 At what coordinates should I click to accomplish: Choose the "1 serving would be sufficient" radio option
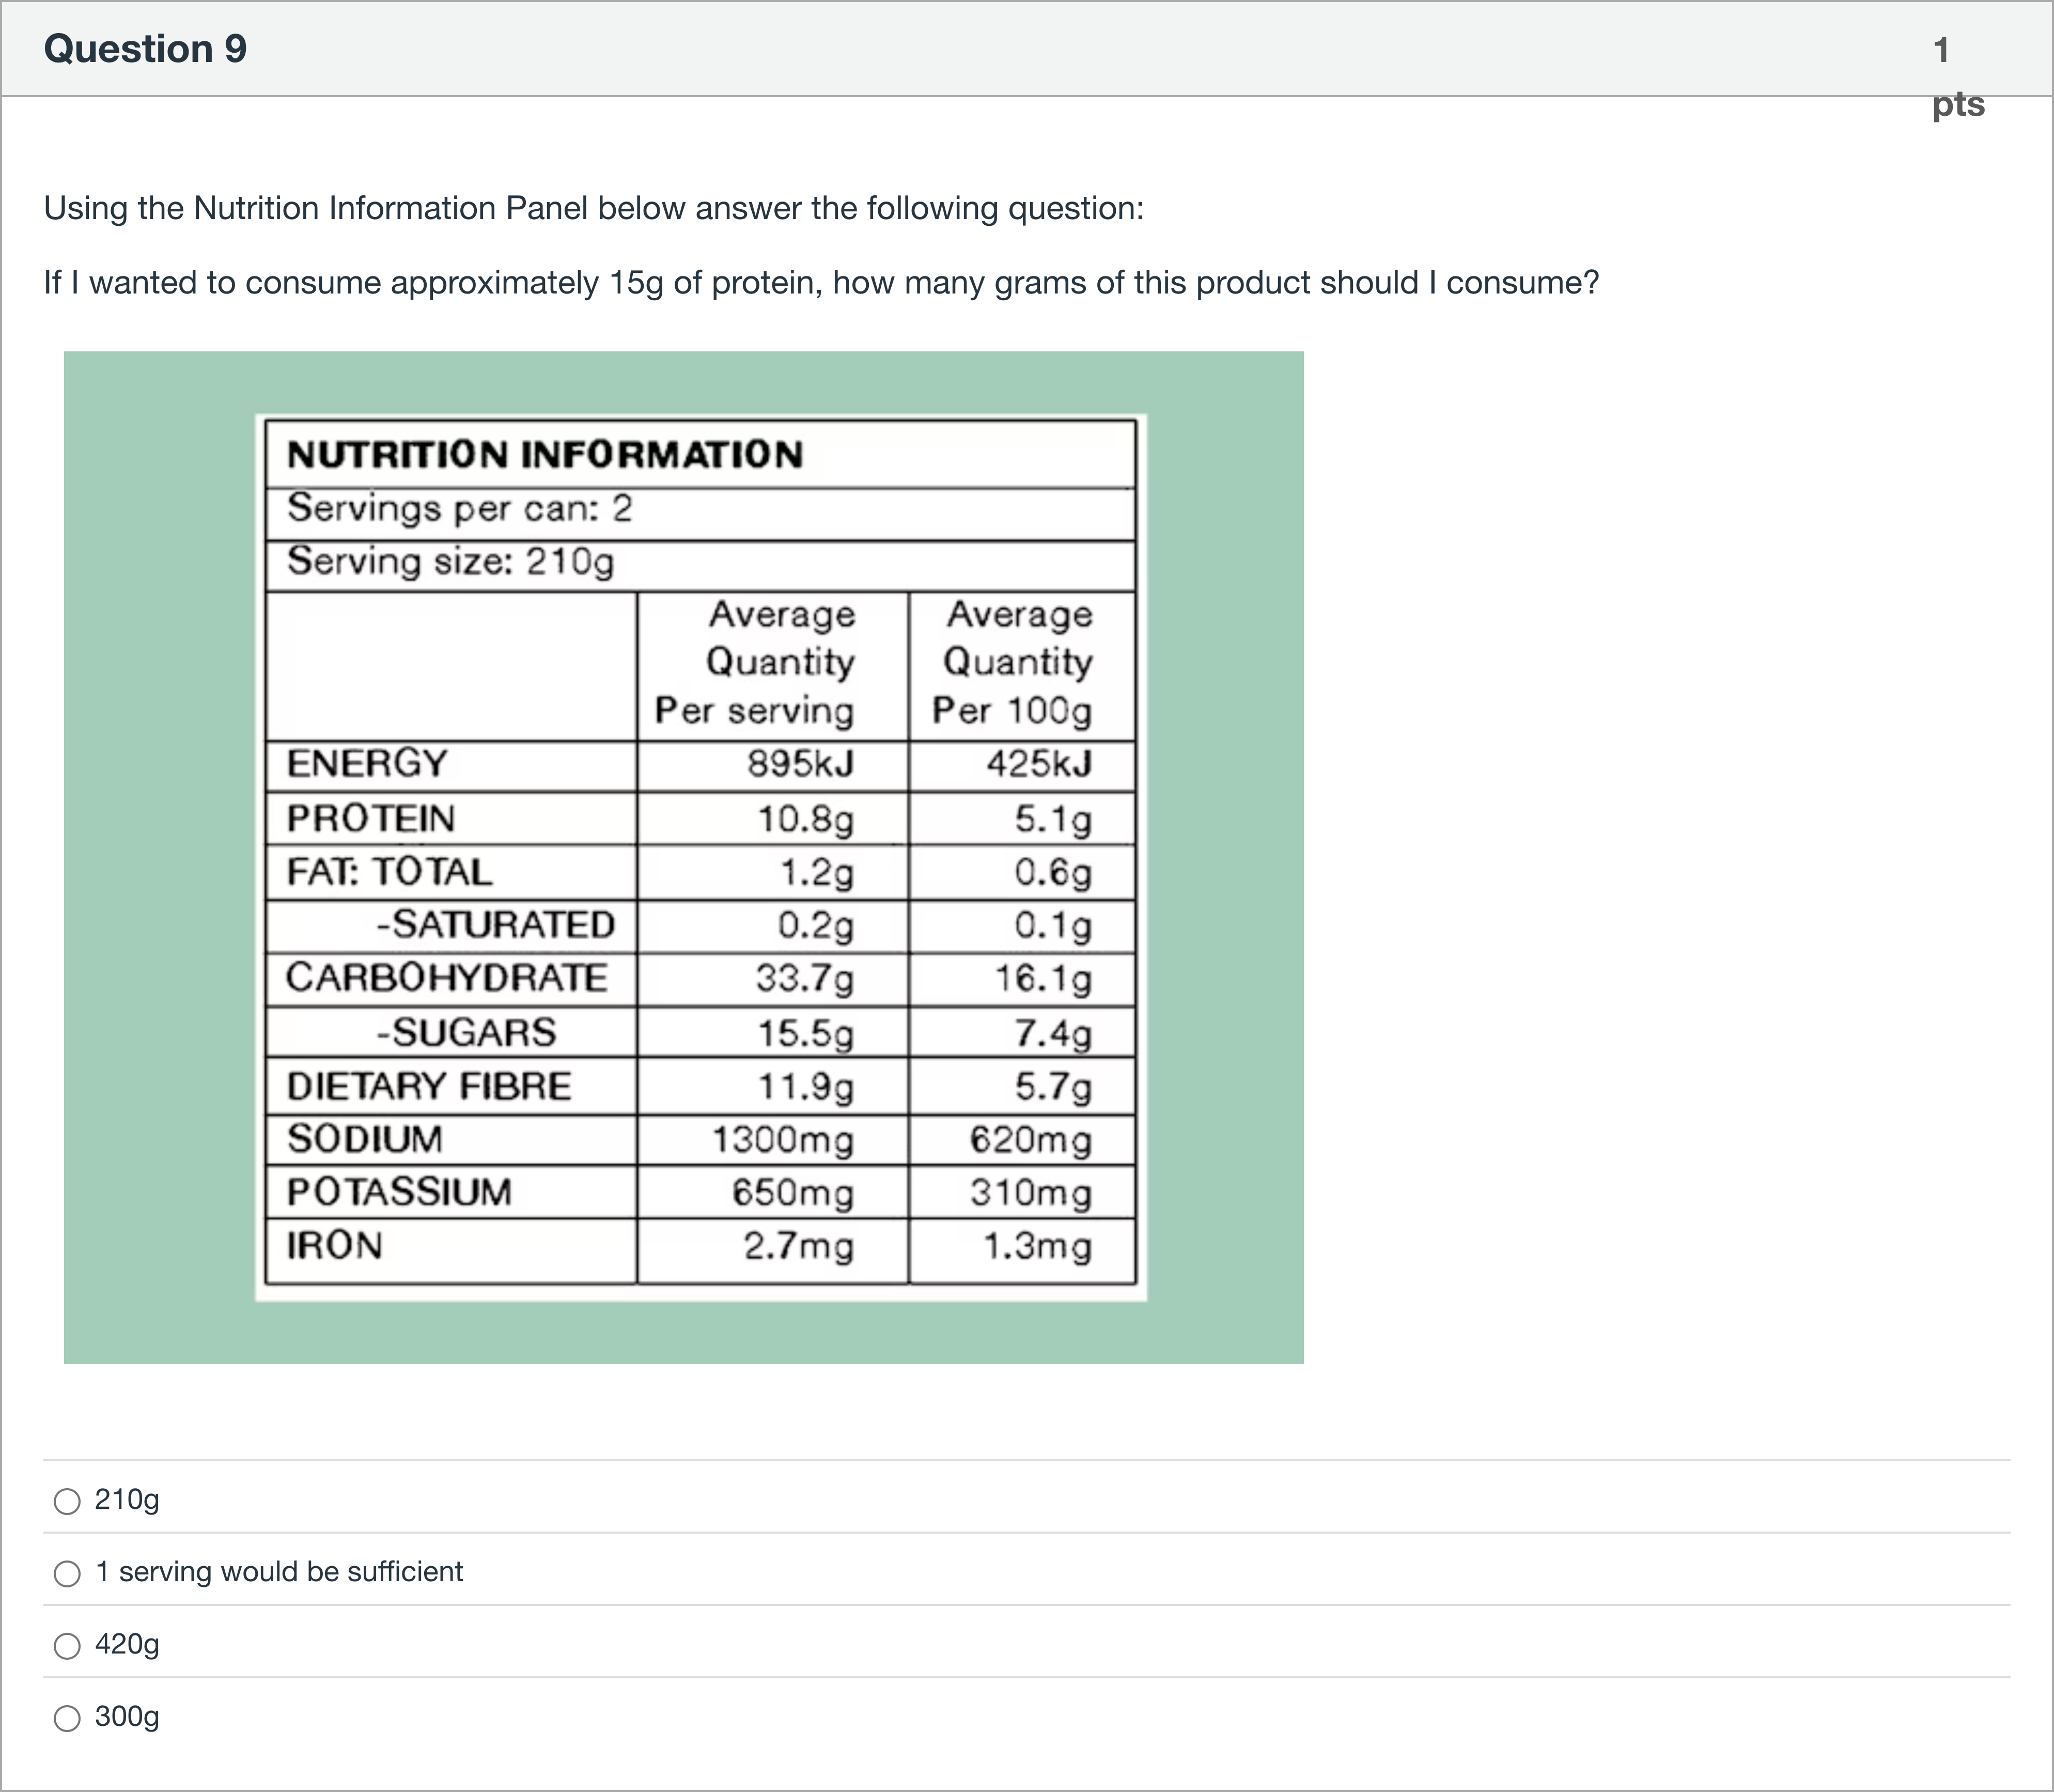coord(67,1573)
